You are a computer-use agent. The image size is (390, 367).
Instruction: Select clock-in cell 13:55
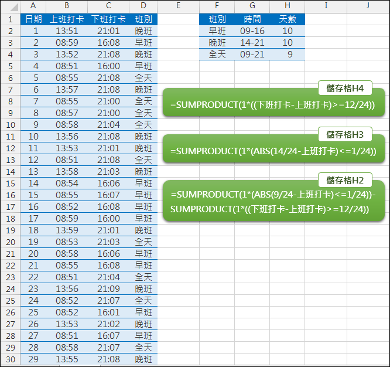coord(67,359)
